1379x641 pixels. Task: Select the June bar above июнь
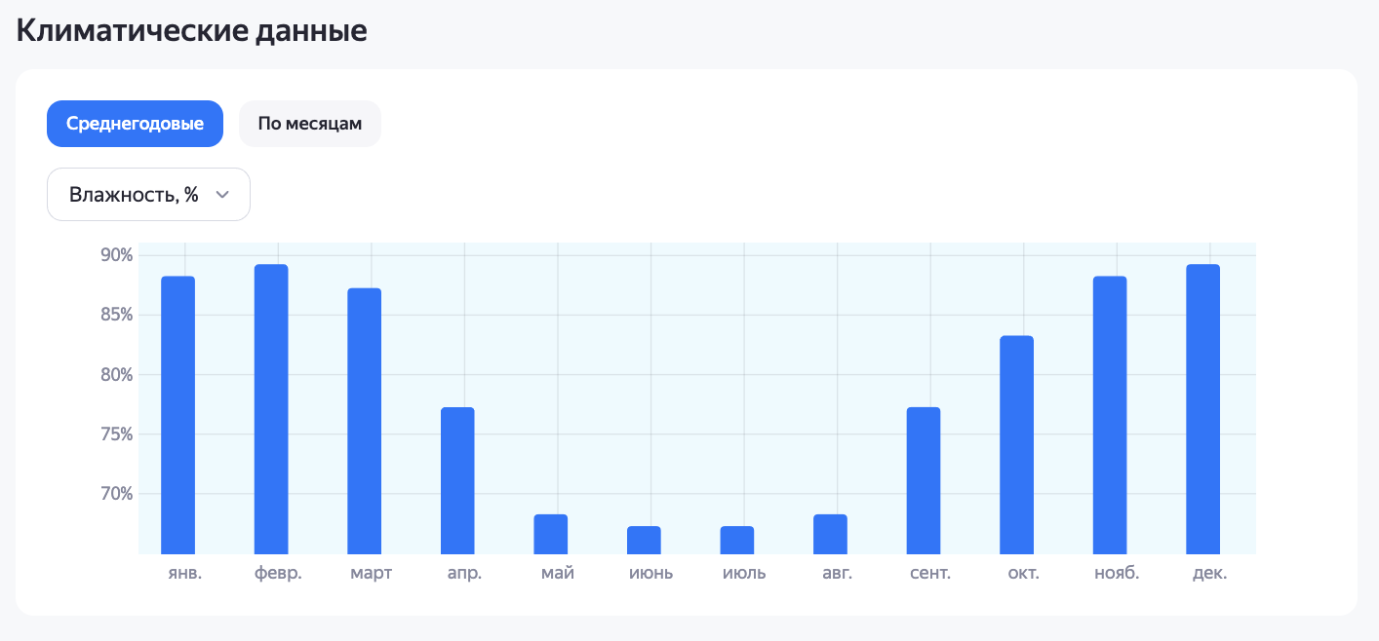point(644,540)
